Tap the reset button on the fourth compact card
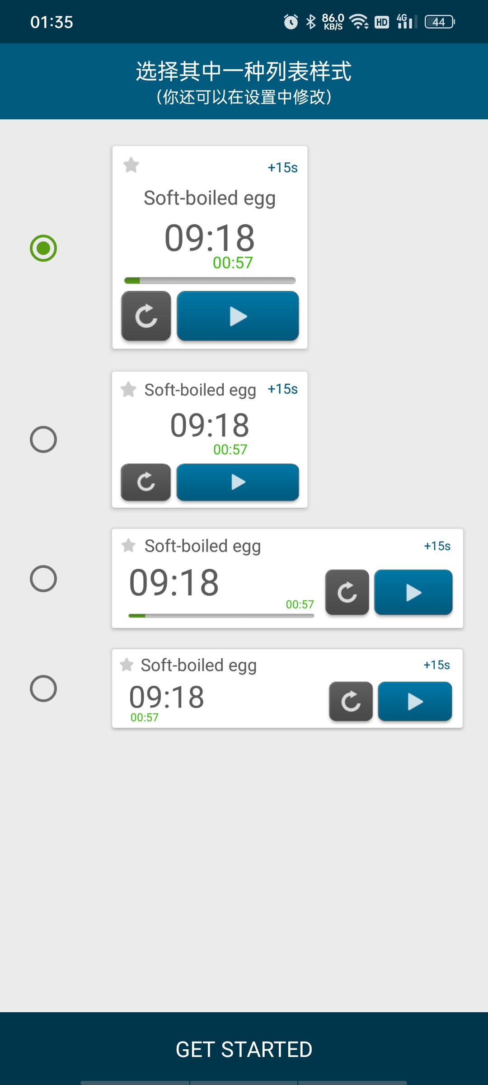This screenshot has height=1085, width=488. (x=351, y=701)
